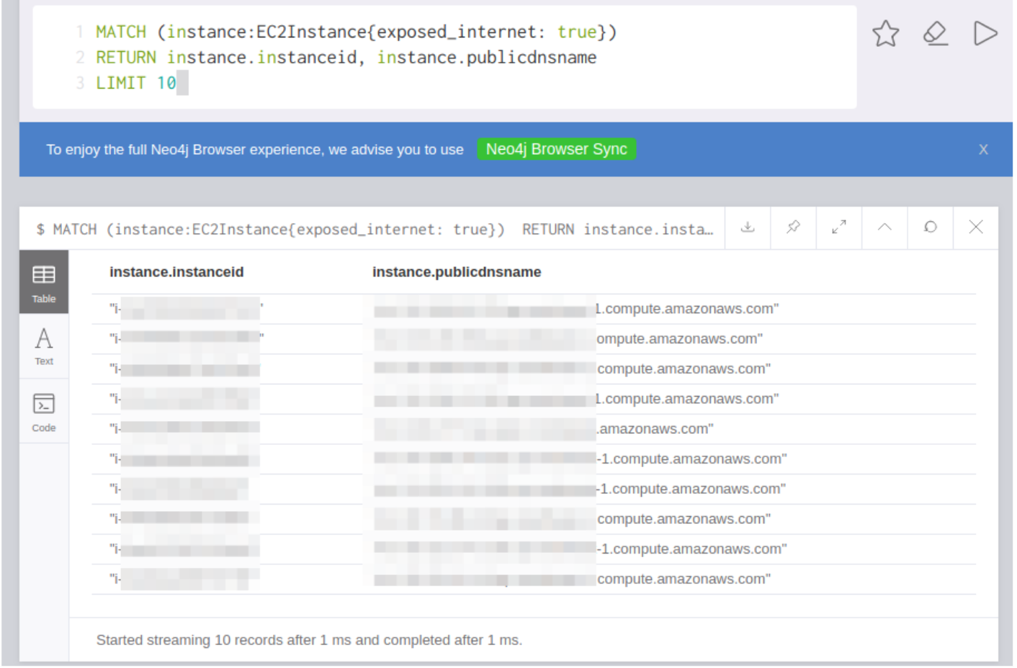Click the query text in frame header
This screenshot has width=1017, height=668.
[375, 230]
